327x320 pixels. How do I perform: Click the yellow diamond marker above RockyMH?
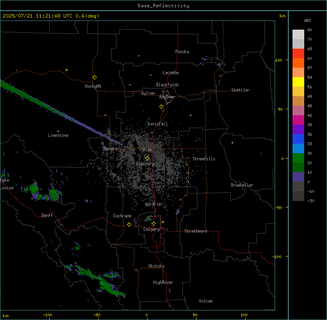94,77
